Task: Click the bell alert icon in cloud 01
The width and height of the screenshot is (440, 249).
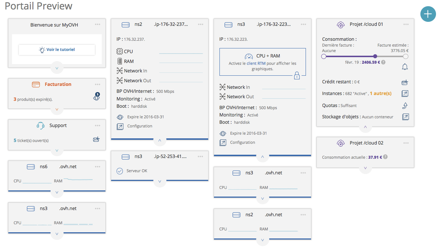Action: click(405, 67)
